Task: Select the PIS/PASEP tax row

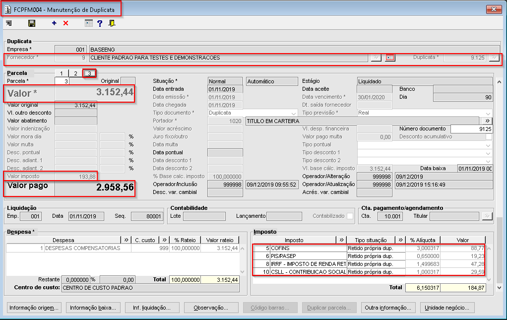Action: [369, 256]
